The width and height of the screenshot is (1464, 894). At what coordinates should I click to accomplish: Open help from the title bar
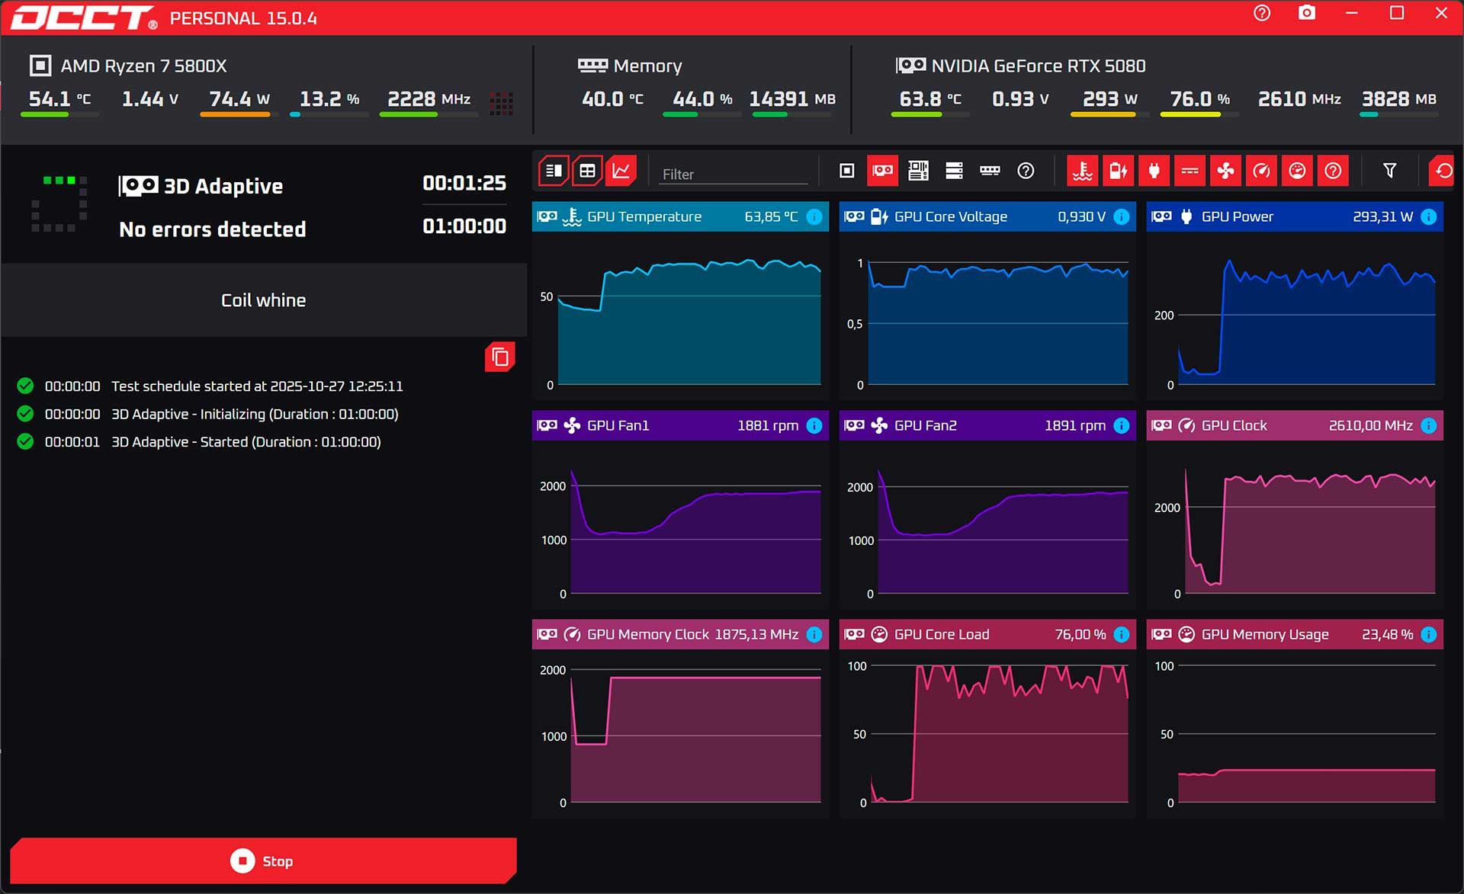pos(1262,13)
